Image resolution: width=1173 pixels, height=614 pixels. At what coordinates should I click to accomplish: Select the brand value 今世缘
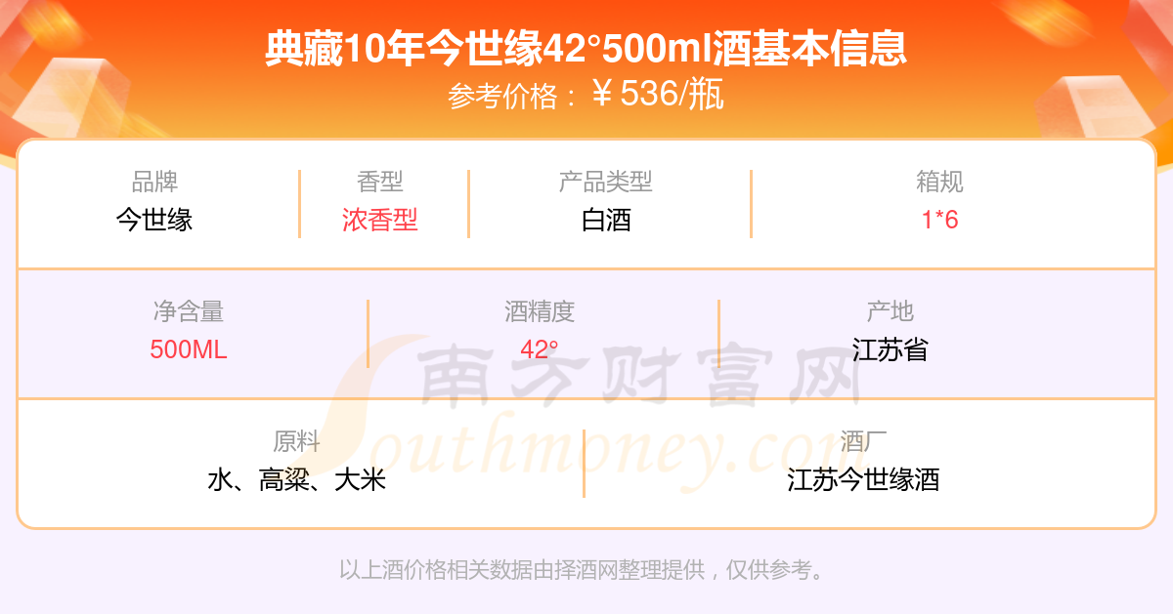[154, 220]
